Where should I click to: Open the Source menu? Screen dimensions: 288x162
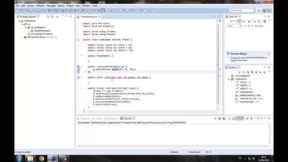[31, 6]
